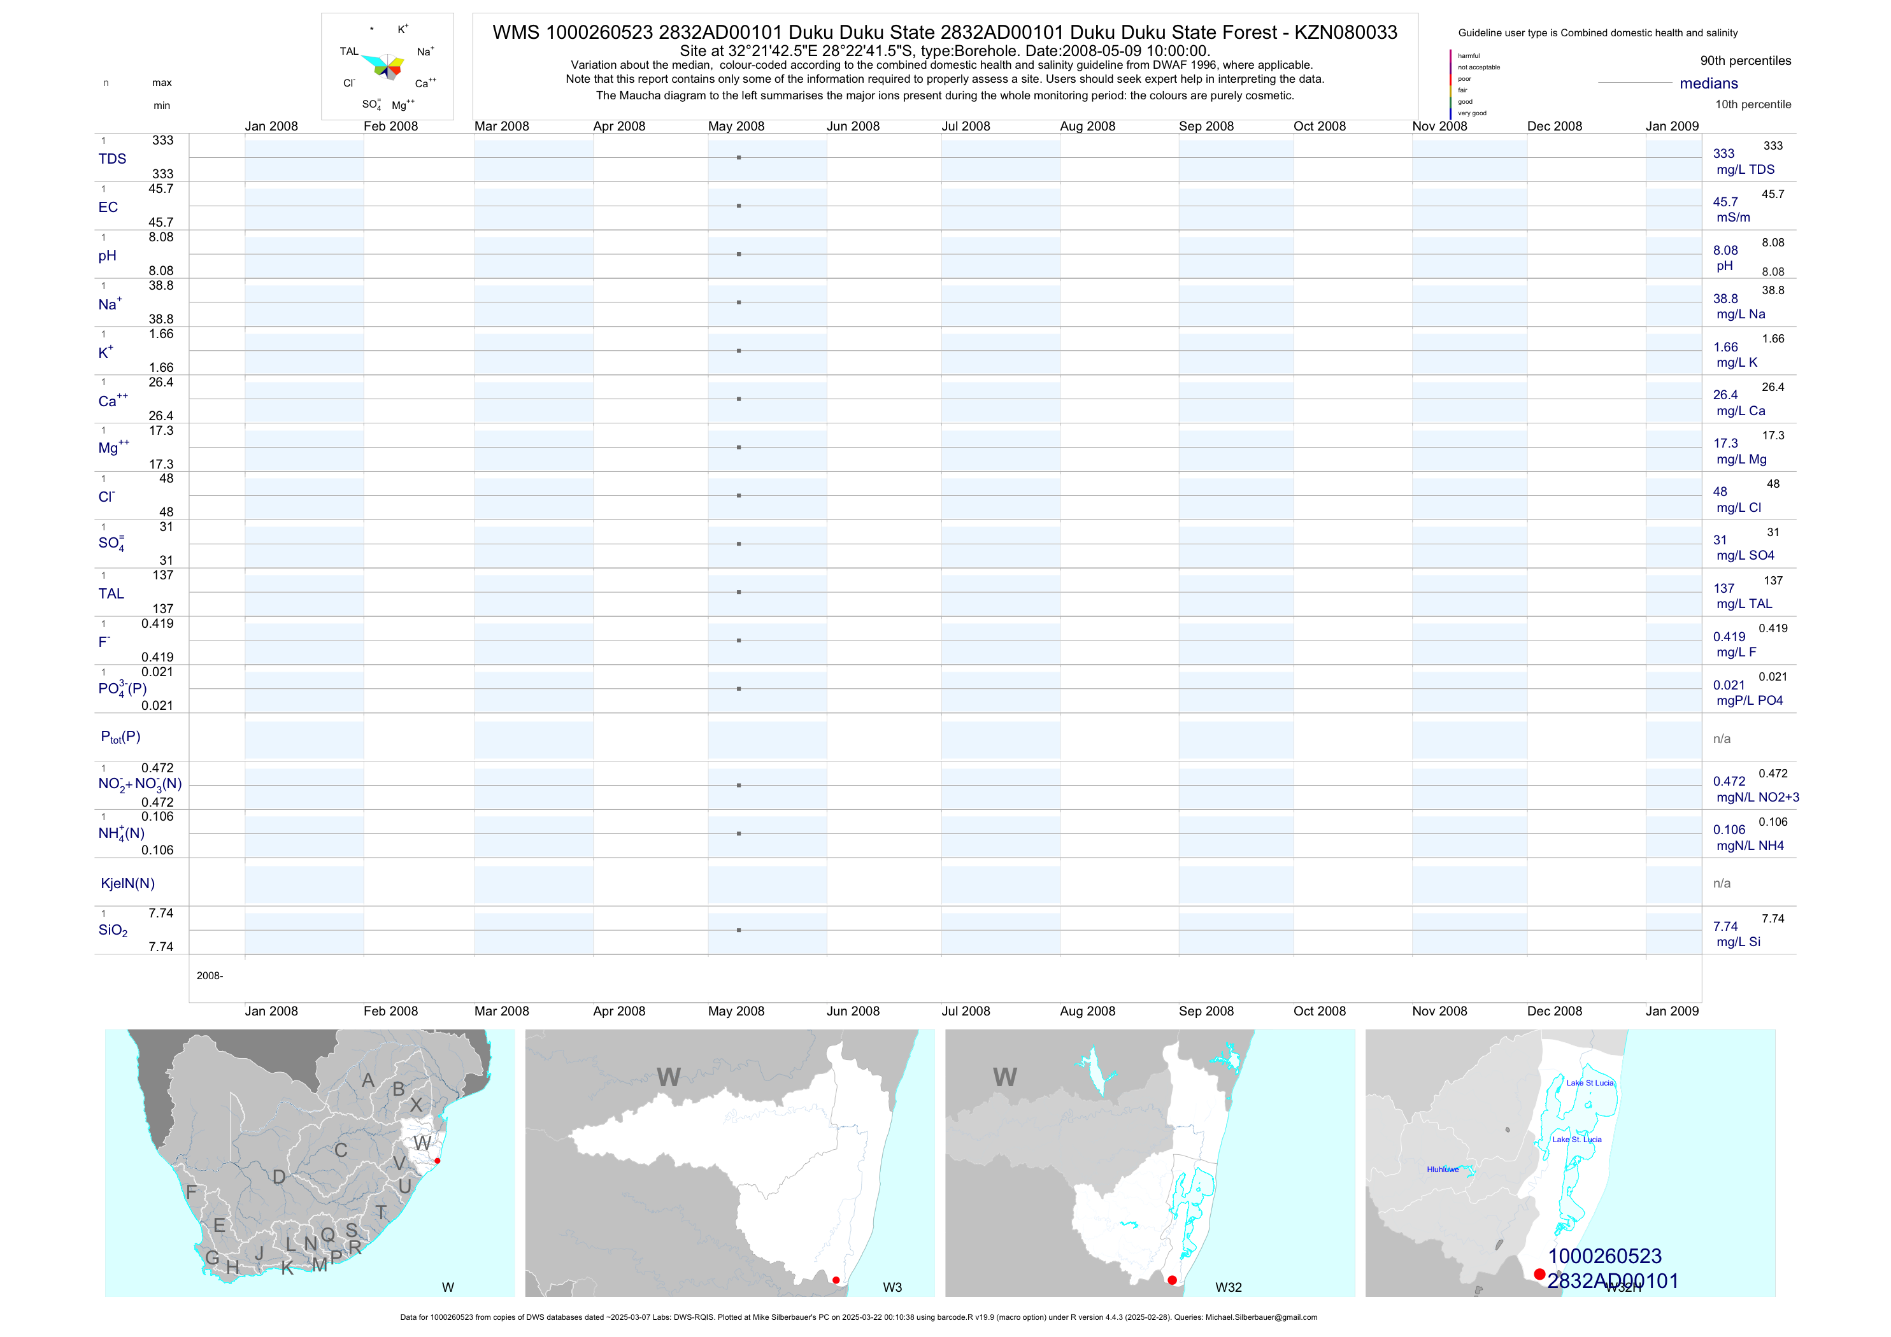This screenshot has width=1891, height=1337.
Task: Click the red site dot on W32H map
Action: [1539, 1273]
